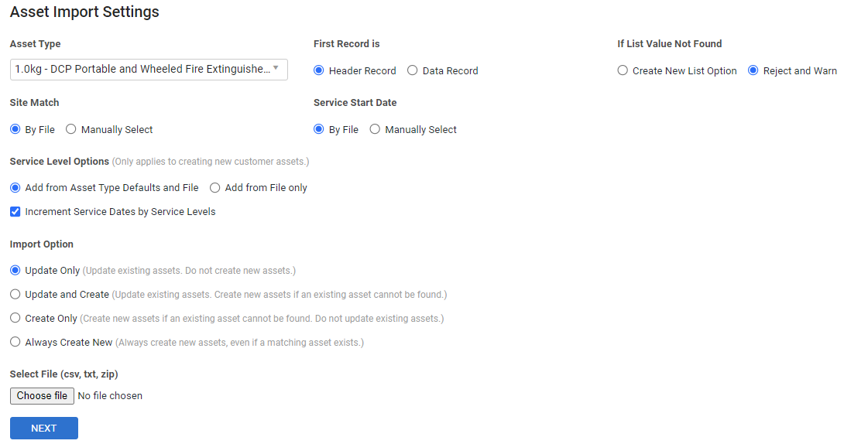Image resolution: width=868 pixels, height=444 pixels.
Task: Click the 'No file chosen' text
Action: click(110, 396)
